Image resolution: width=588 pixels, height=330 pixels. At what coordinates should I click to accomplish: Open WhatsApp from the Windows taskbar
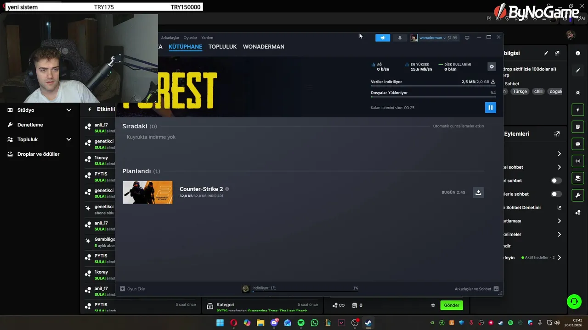(x=314, y=323)
